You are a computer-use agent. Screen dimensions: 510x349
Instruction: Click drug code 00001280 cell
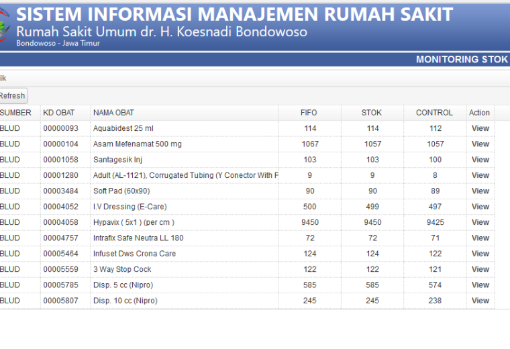coord(61,175)
